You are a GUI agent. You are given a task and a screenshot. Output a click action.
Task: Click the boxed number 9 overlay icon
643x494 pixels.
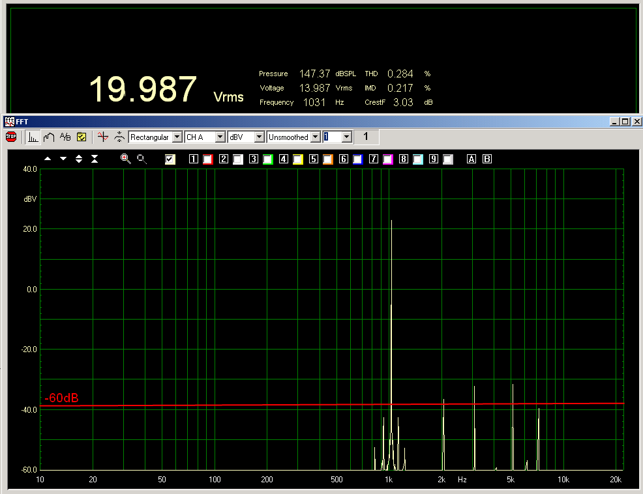click(434, 159)
